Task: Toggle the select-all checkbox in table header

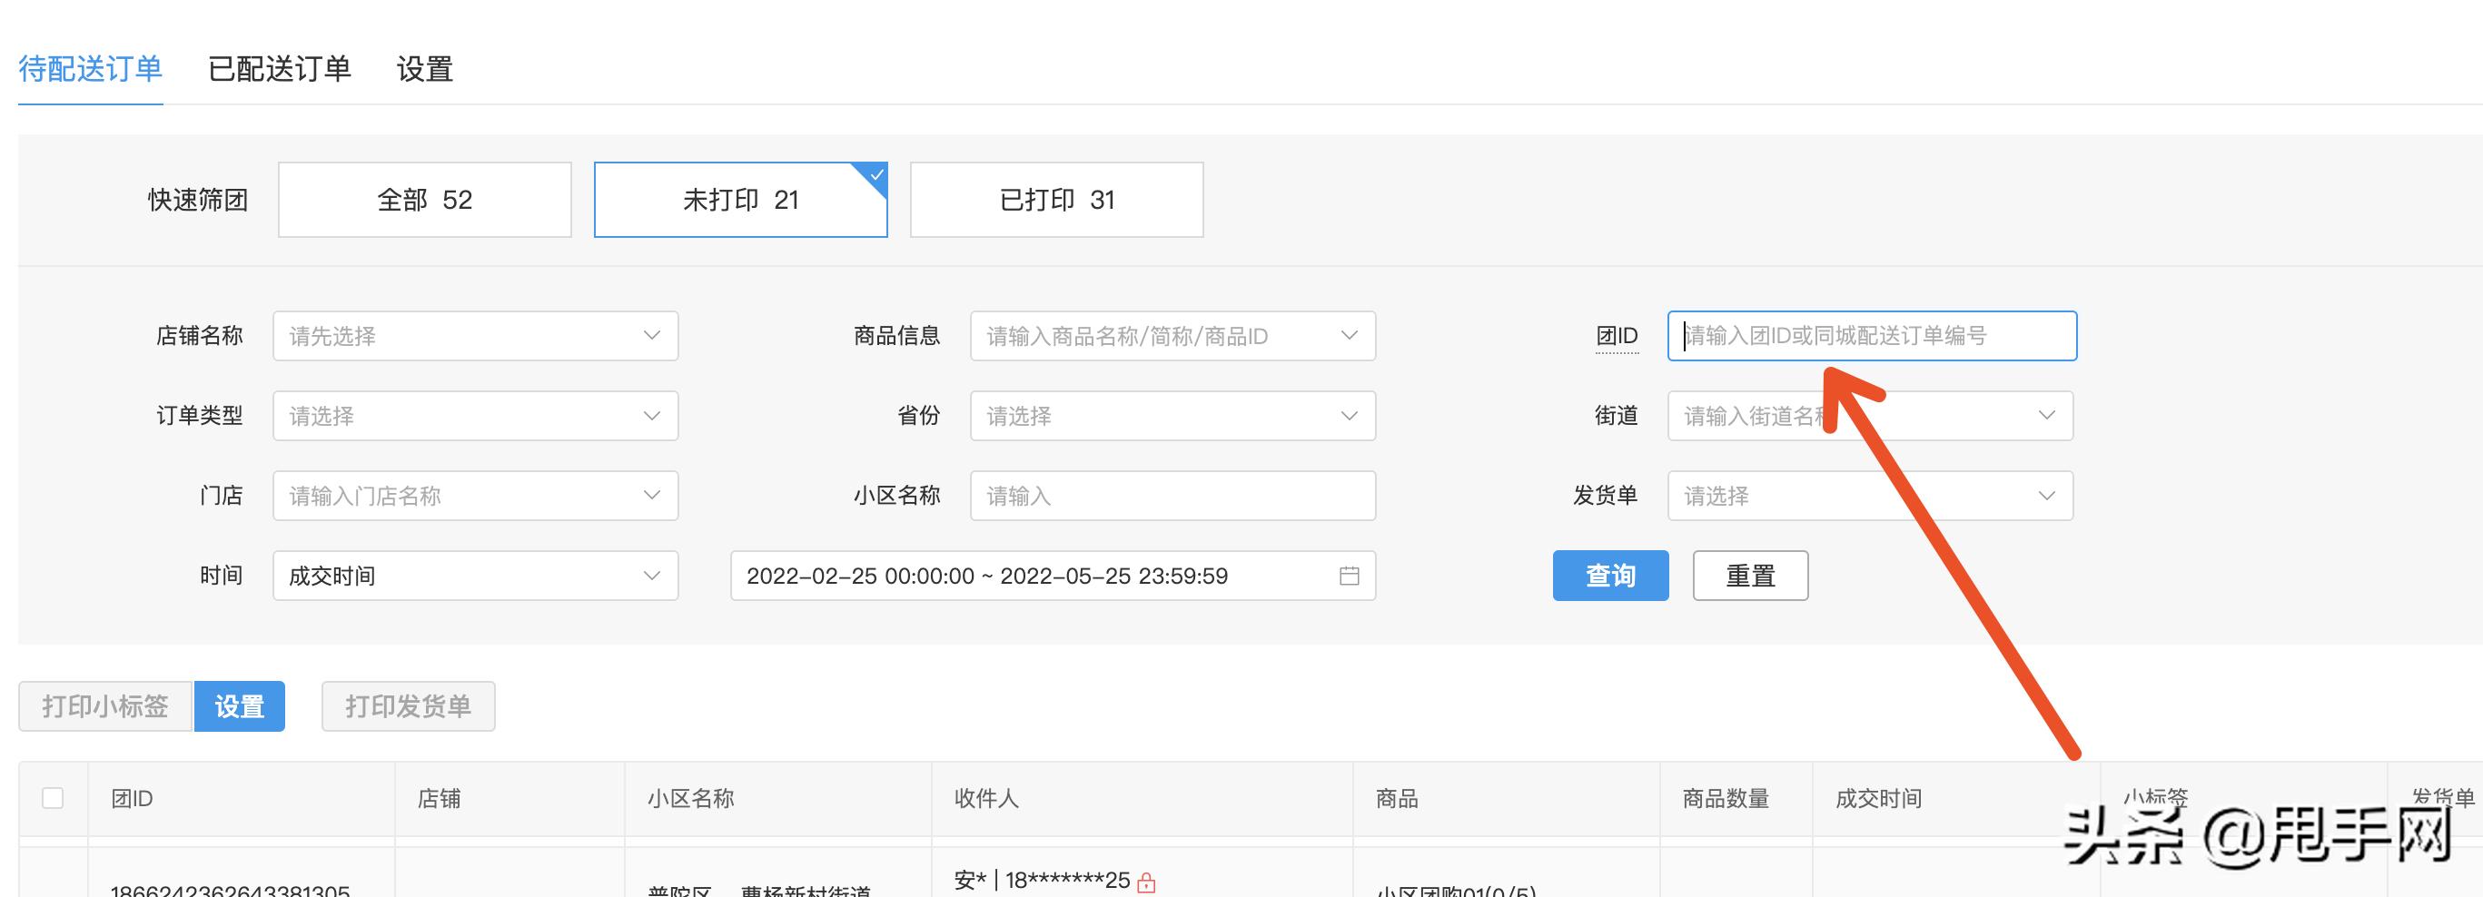Action: coord(53,798)
